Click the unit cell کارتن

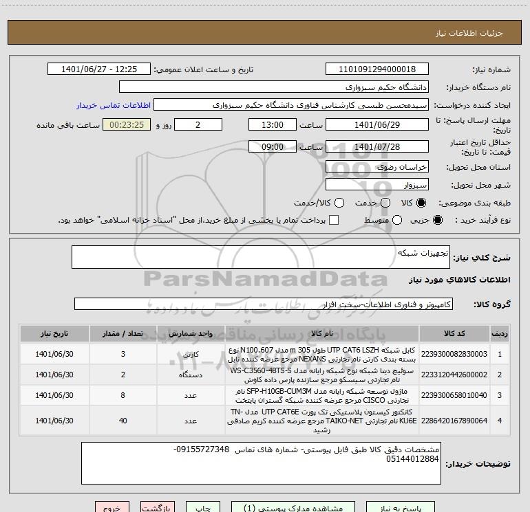point(191,354)
